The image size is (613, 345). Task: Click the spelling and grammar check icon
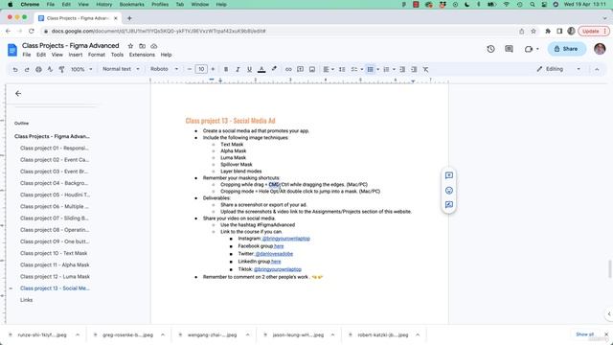pos(50,69)
